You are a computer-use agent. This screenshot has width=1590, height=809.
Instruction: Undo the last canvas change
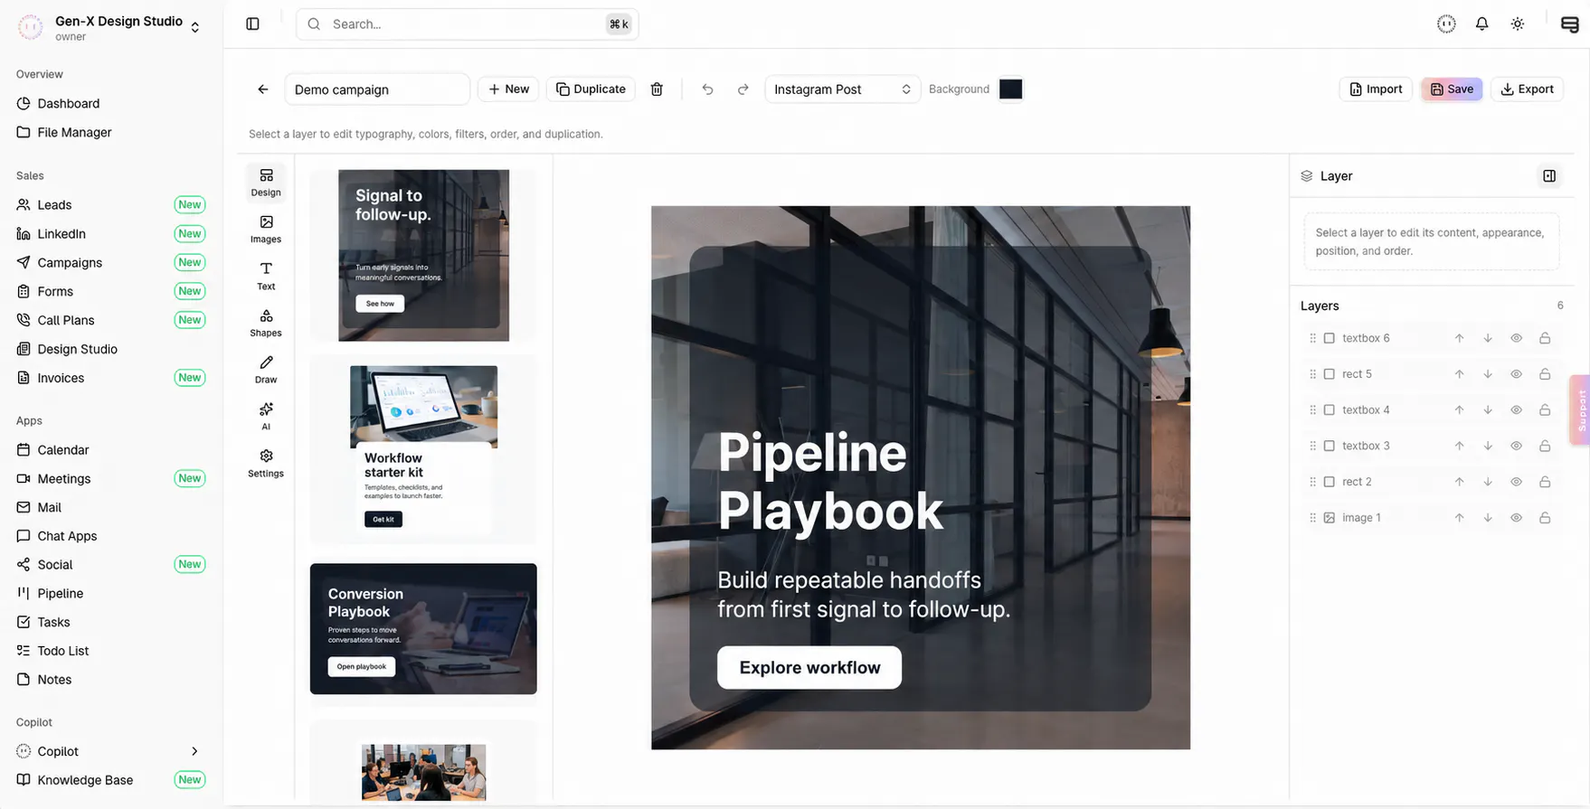click(707, 89)
